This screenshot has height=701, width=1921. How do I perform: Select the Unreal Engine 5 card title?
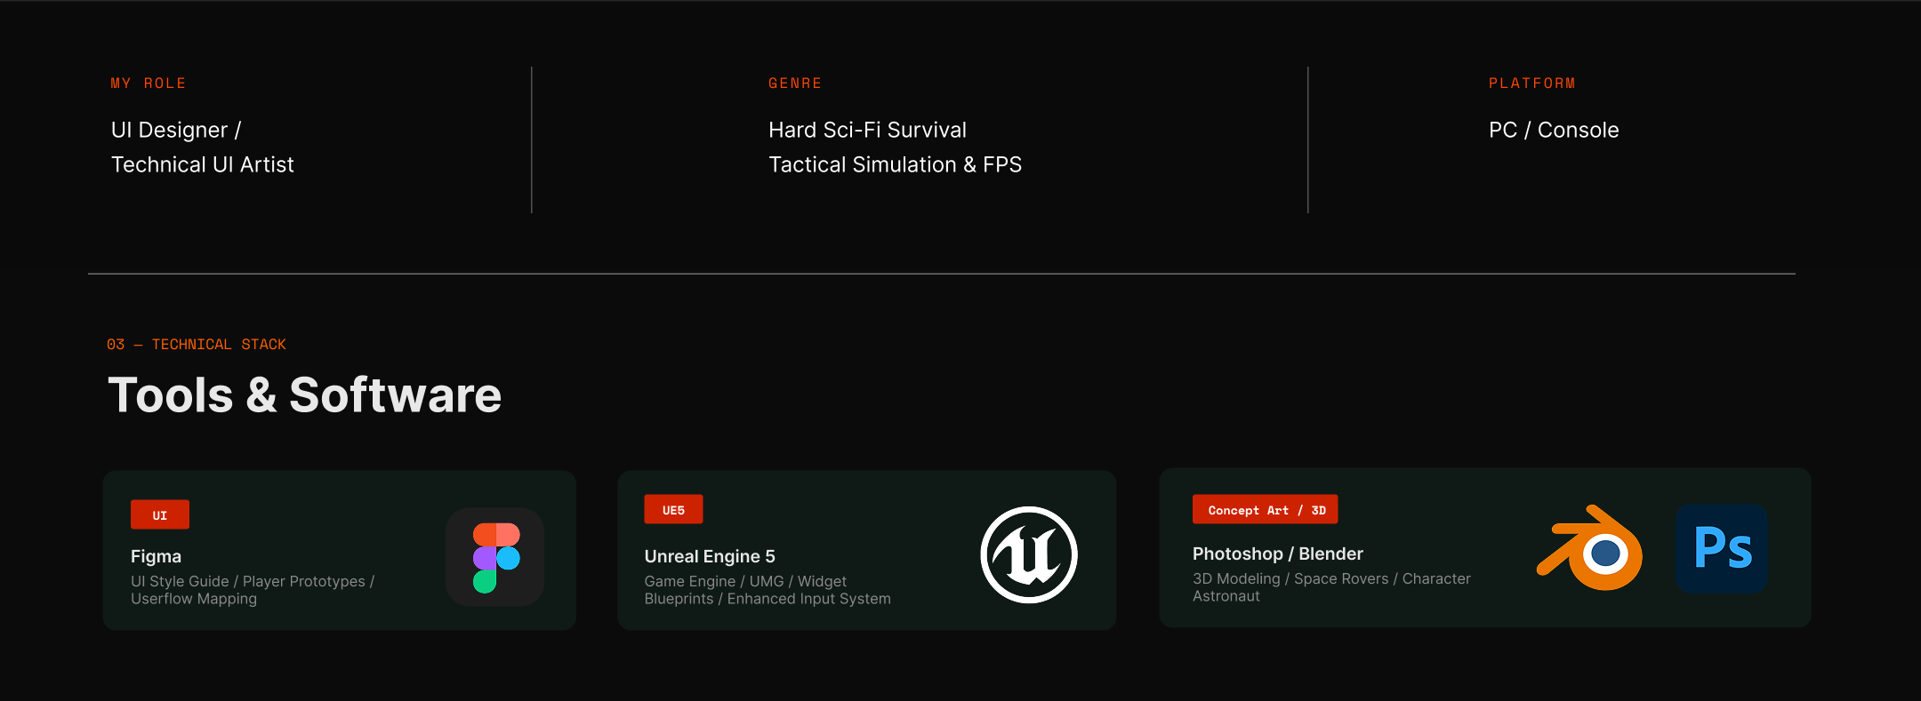pos(710,556)
